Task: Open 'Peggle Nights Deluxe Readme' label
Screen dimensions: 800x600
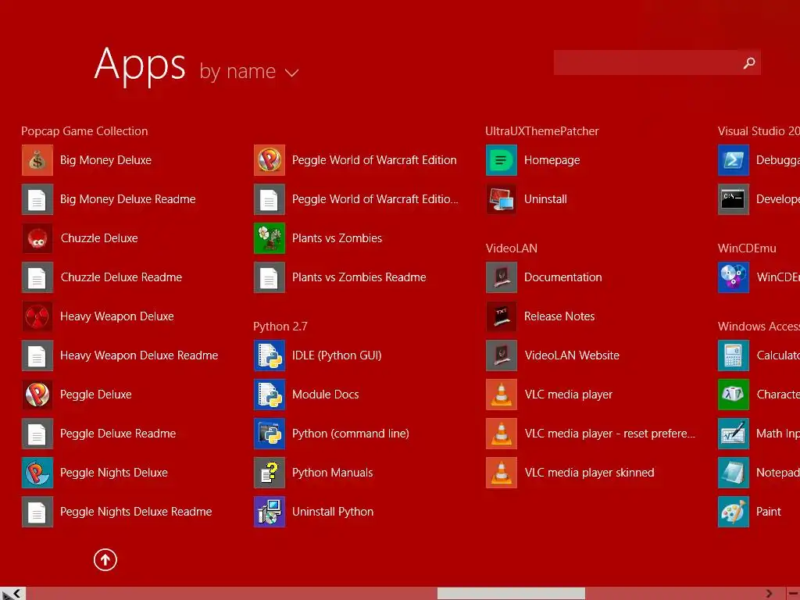Action: point(136,512)
